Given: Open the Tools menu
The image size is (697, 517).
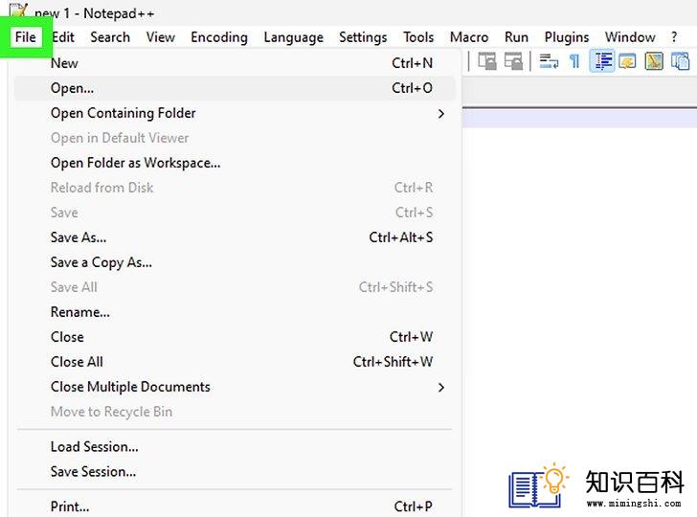Looking at the screenshot, I should tap(418, 37).
